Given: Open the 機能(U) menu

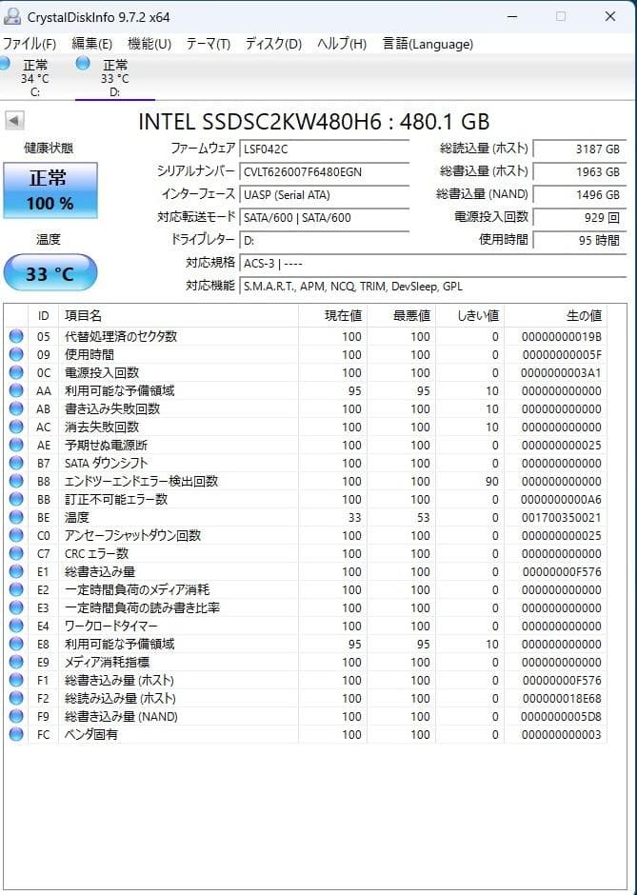Looking at the screenshot, I should tap(149, 44).
